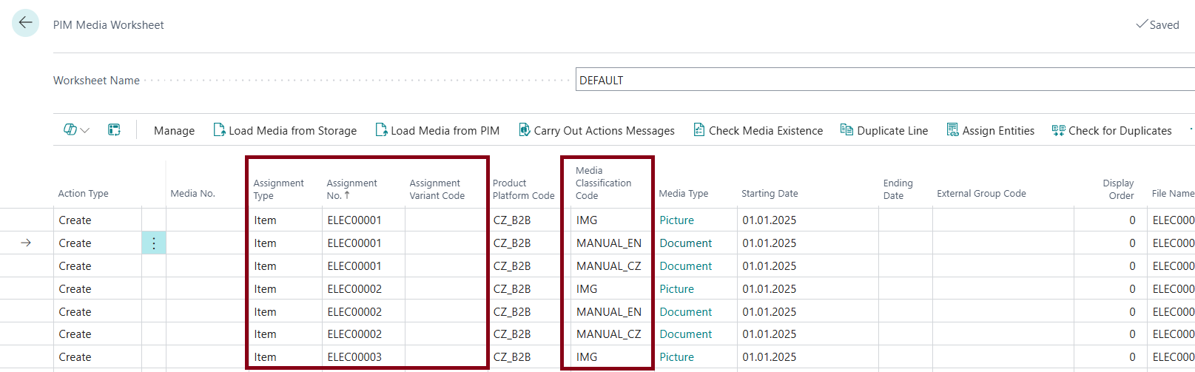1195x372 pixels.
Task: Click the Worksheet Name field DEFAULT
Action: (x=884, y=80)
